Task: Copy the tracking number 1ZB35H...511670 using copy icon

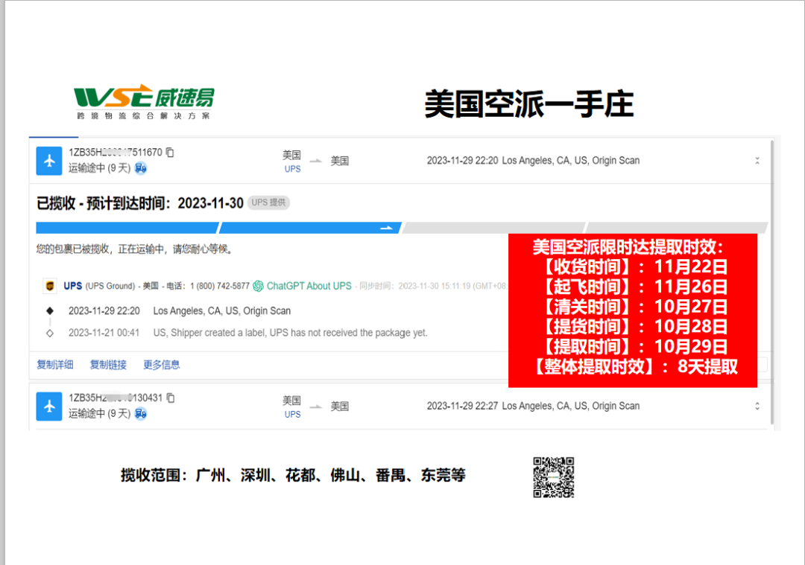Action: pos(170,153)
